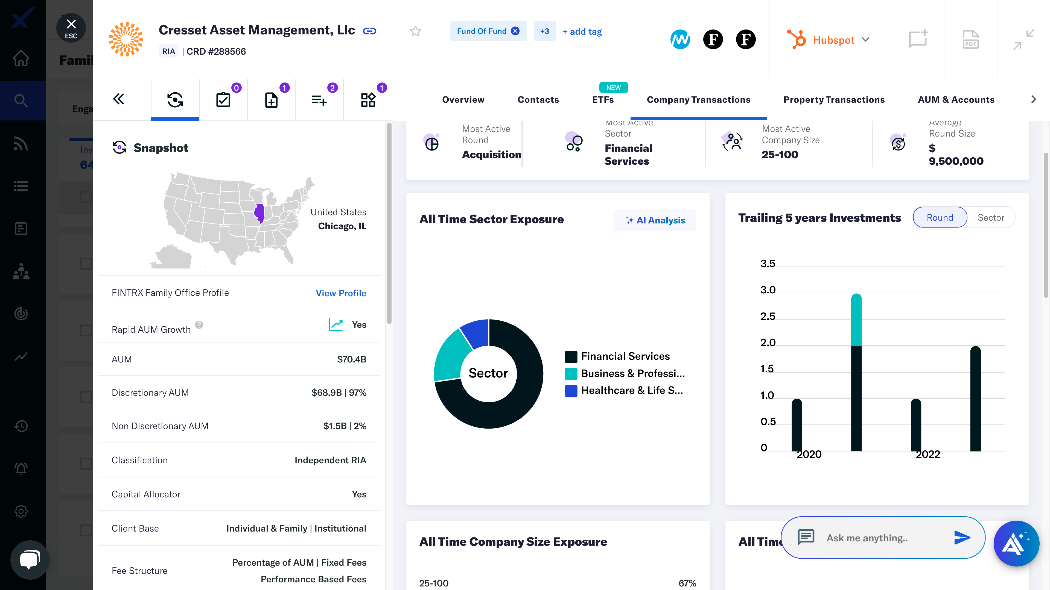The width and height of the screenshot is (1050, 590).
Task: Close the profile panel with ESC button
Action: (x=71, y=28)
